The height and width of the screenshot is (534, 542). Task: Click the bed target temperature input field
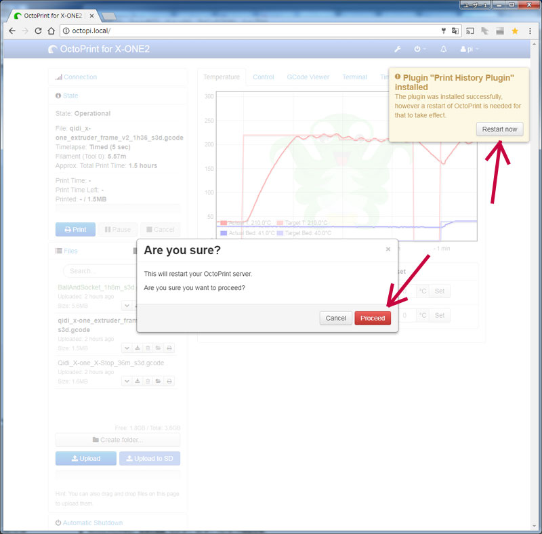click(x=407, y=315)
